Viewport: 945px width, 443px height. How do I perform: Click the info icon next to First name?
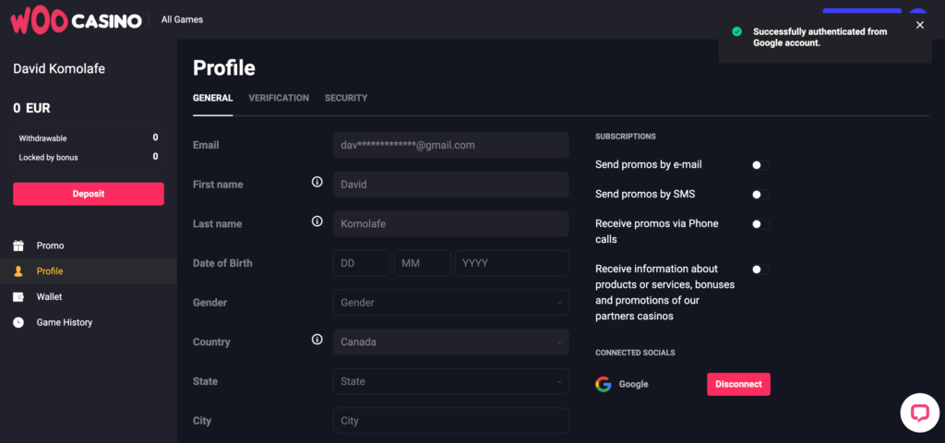[x=317, y=182]
